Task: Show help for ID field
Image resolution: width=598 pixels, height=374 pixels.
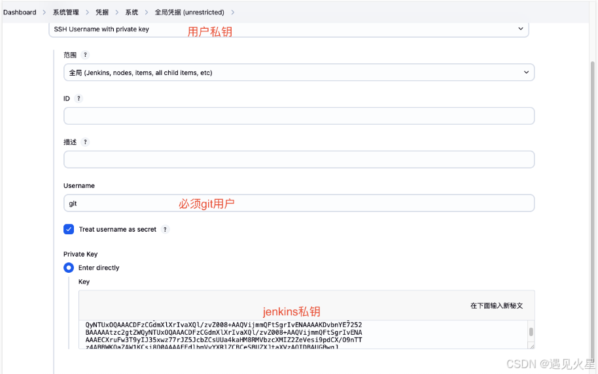Action: (79, 98)
